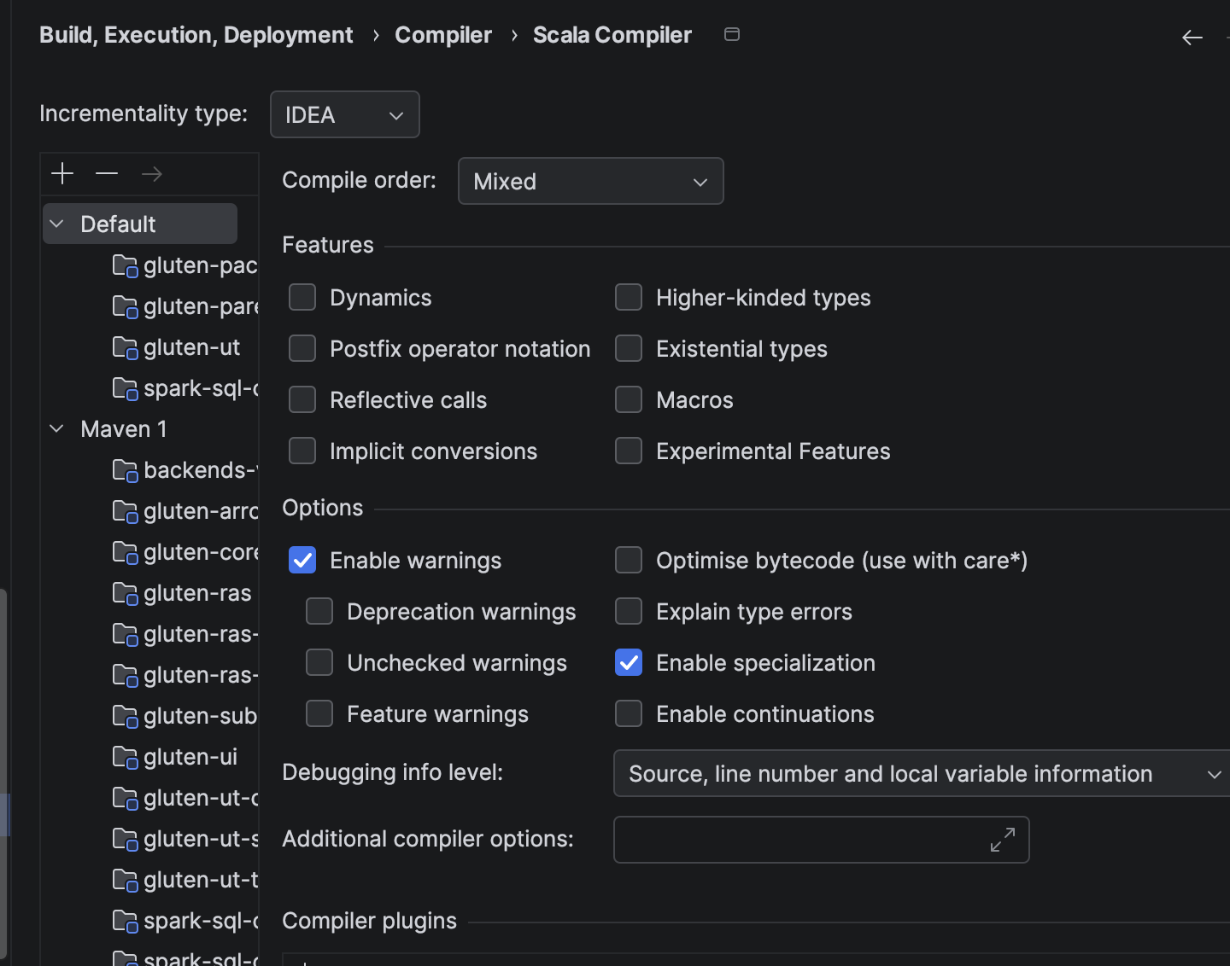Click the back navigation arrow
This screenshot has width=1230, height=966.
pyautogui.click(x=1192, y=37)
